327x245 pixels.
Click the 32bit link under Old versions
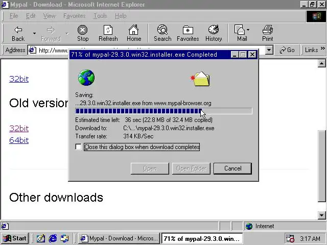pos(19,128)
